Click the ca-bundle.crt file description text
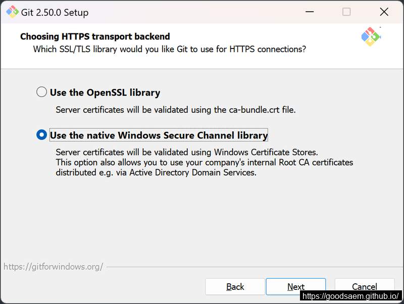 (x=175, y=110)
